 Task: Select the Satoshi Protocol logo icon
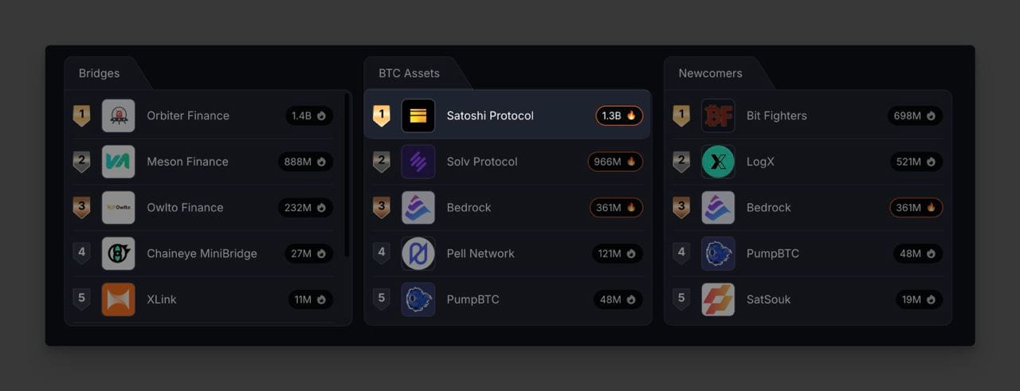[418, 115]
